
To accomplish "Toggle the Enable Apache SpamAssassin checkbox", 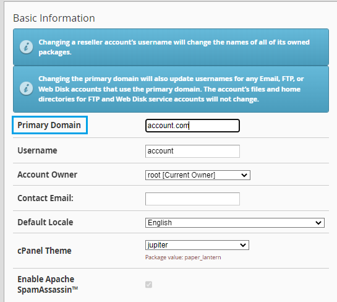I will click(x=148, y=284).
